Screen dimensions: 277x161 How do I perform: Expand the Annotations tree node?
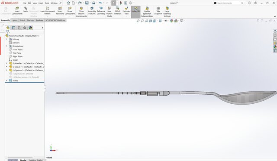tap(7, 46)
